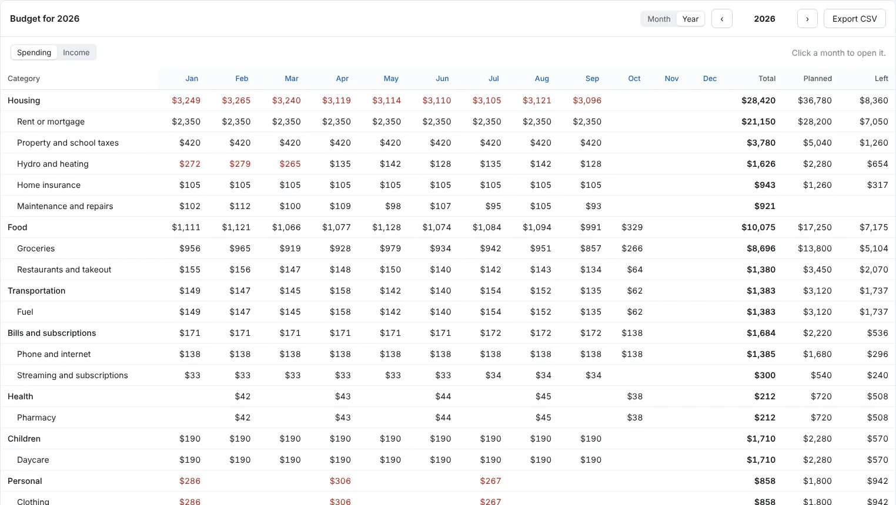Advance to the next year with the right chevron

[807, 19]
